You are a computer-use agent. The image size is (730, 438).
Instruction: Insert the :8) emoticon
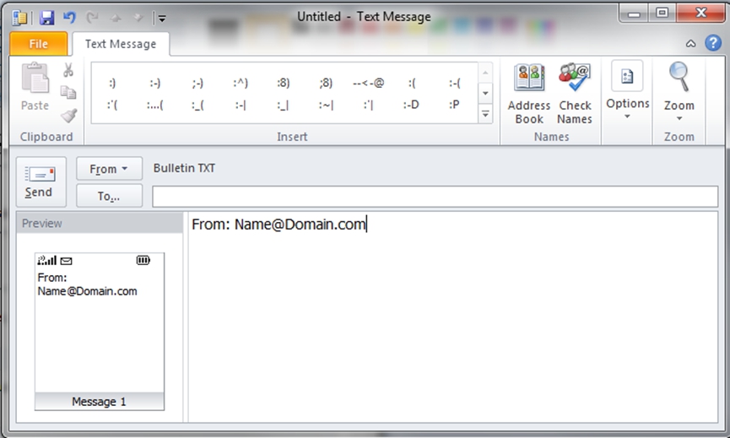tap(283, 83)
